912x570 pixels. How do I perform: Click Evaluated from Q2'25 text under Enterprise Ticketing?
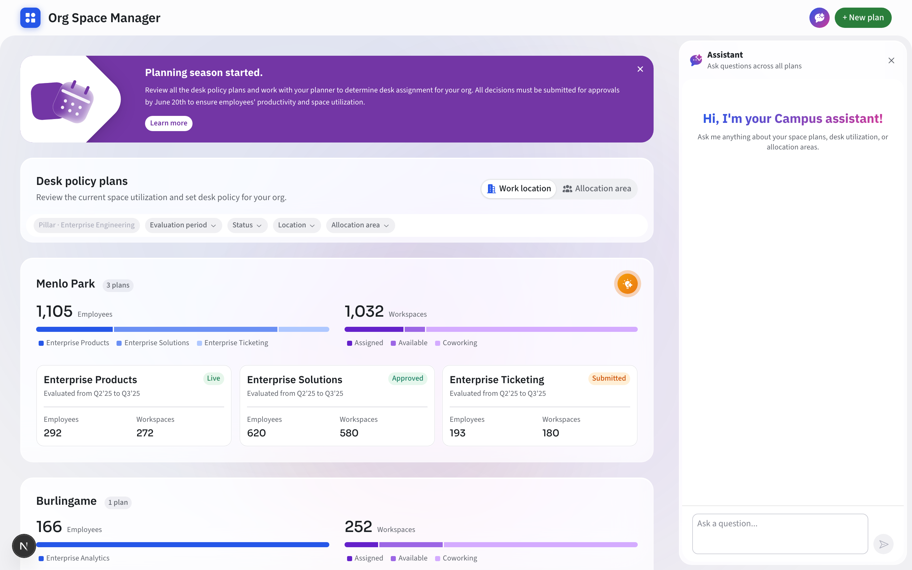497,393
